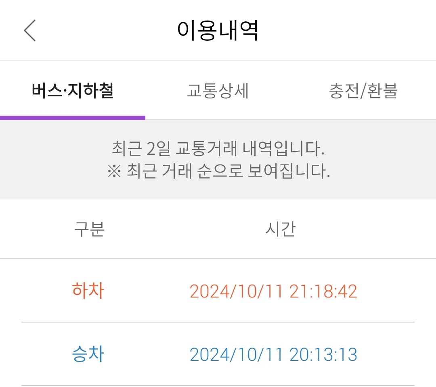Image resolution: width=436 pixels, height=387 pixels.
Task: Open the 충전/환불 tab
Action: click(x=363, y=91)
